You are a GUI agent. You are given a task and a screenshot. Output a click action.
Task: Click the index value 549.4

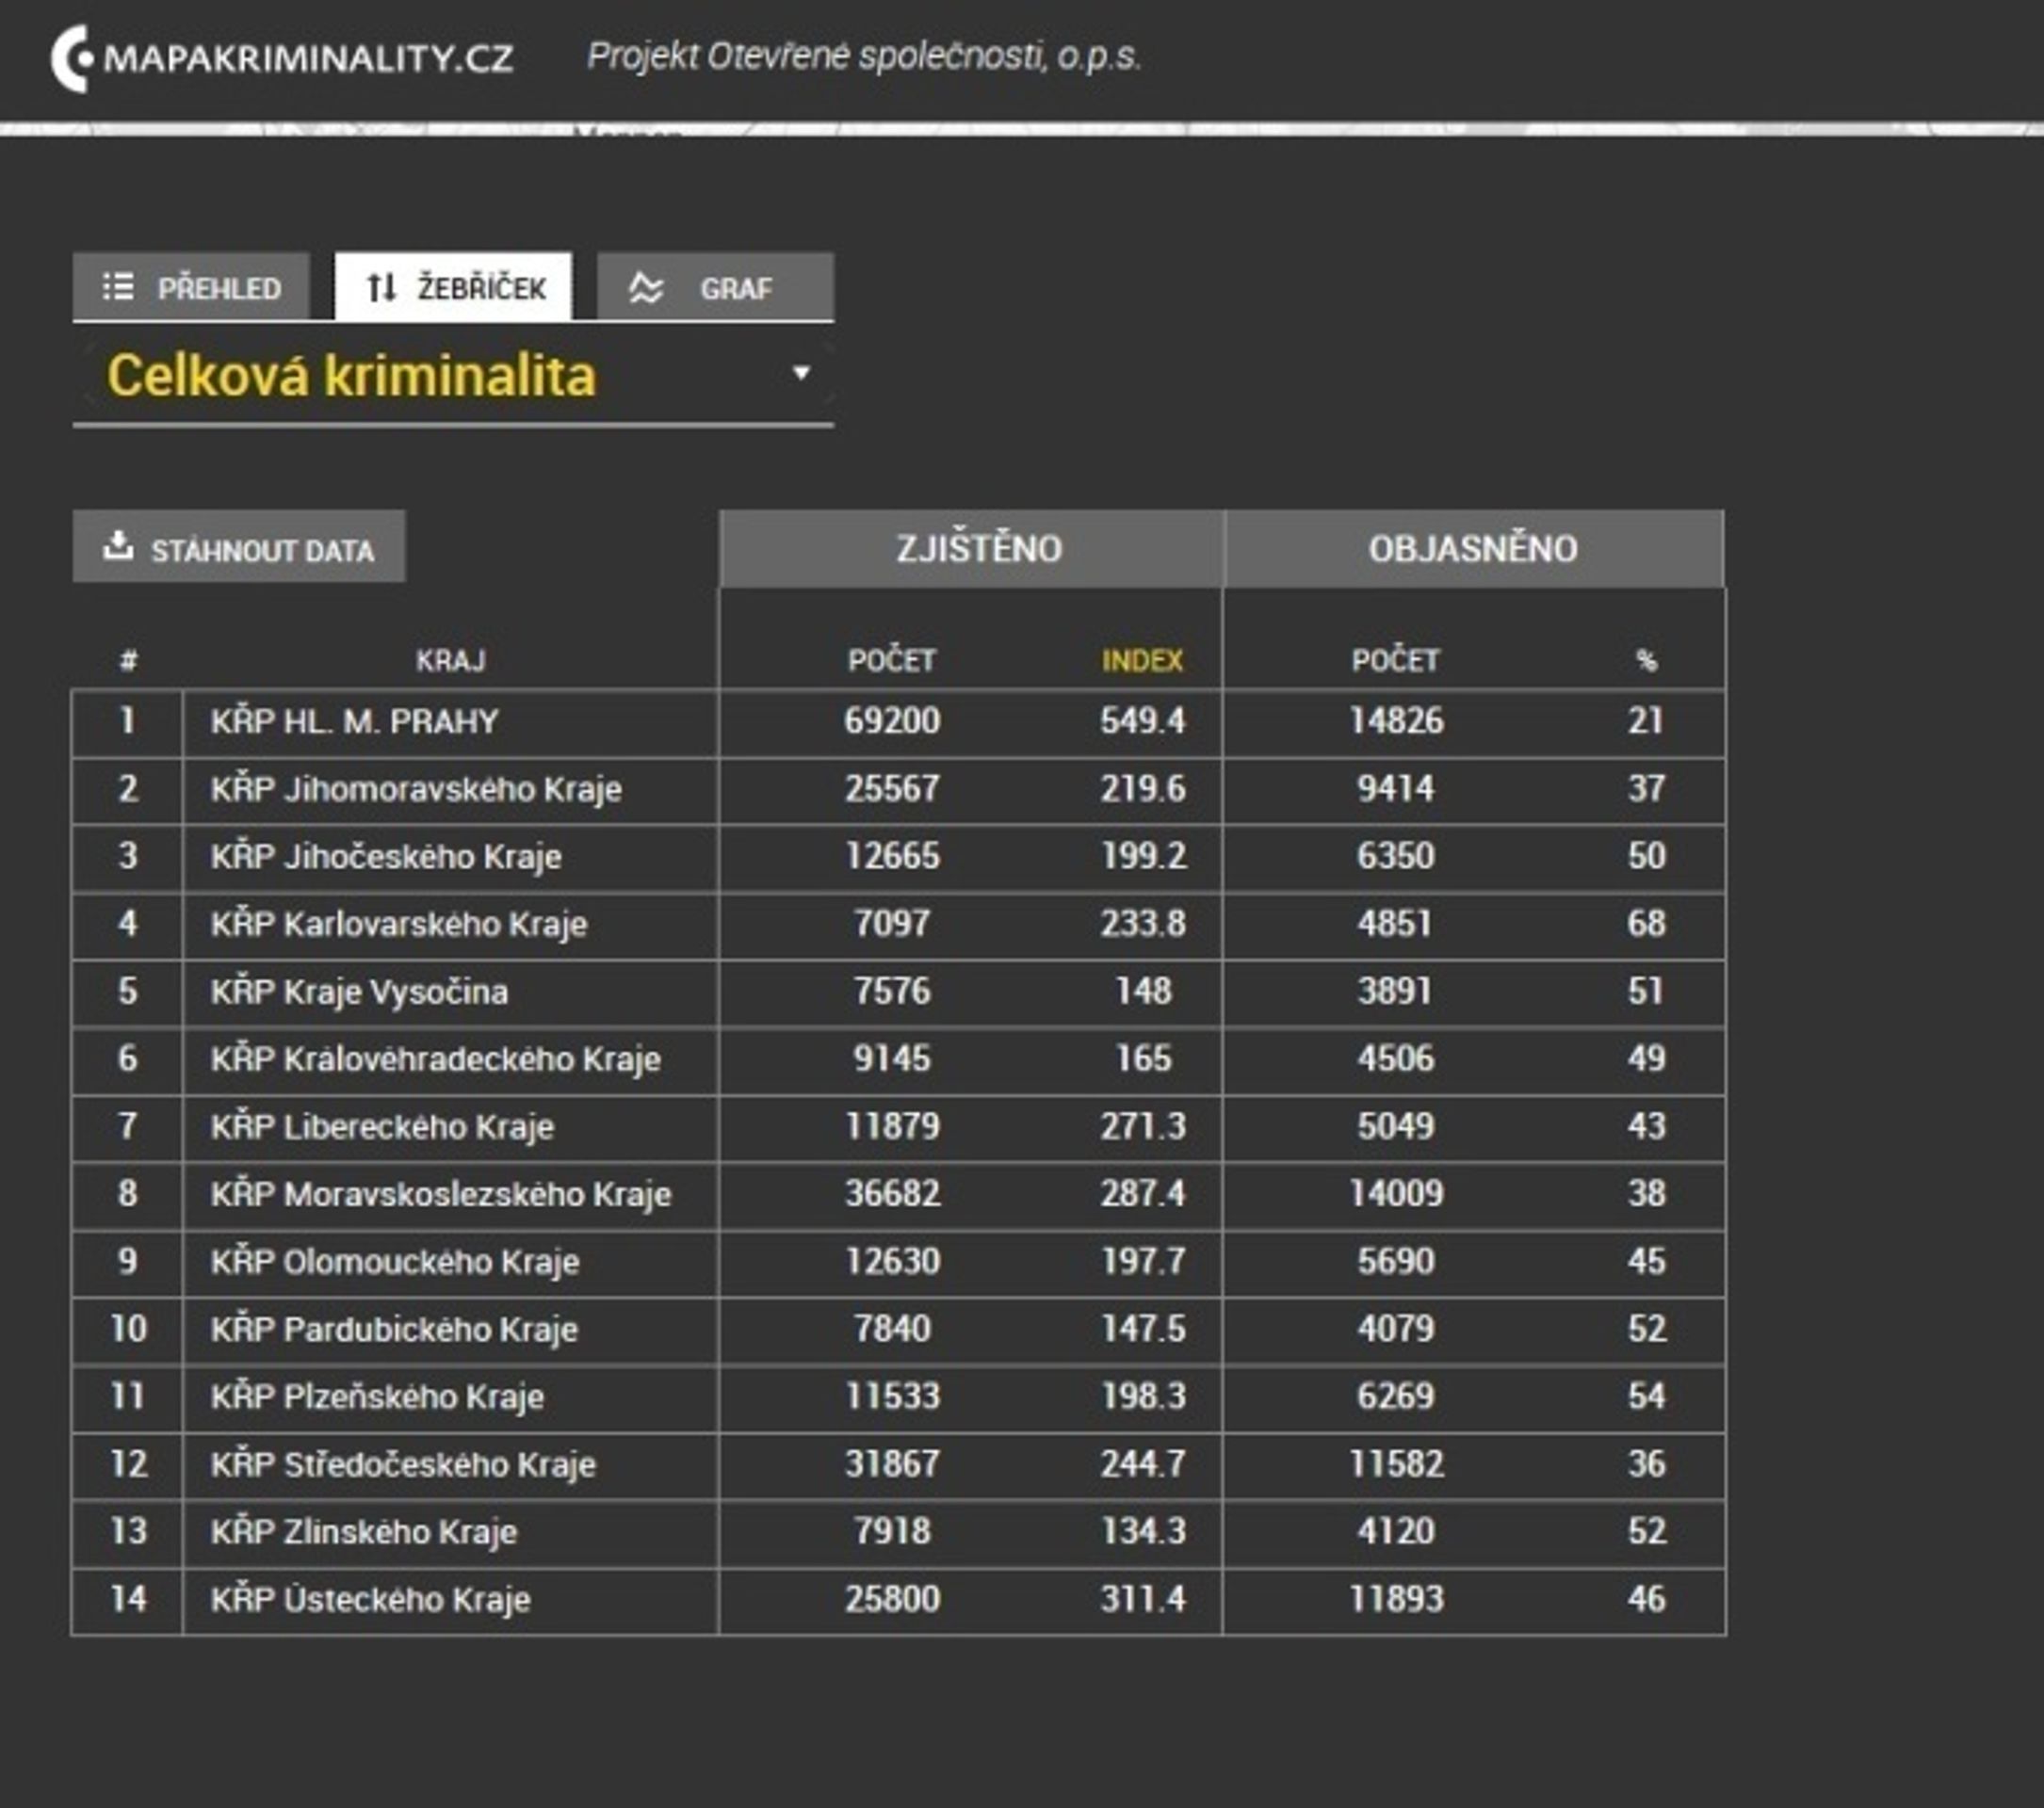tap(1143, 720)
